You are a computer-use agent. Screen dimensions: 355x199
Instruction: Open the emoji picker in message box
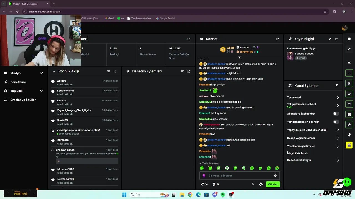275,176
